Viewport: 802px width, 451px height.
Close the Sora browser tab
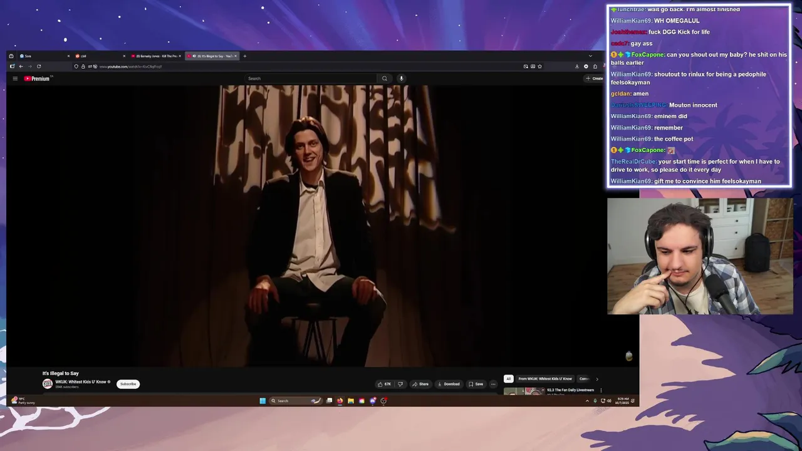[68, 56]
